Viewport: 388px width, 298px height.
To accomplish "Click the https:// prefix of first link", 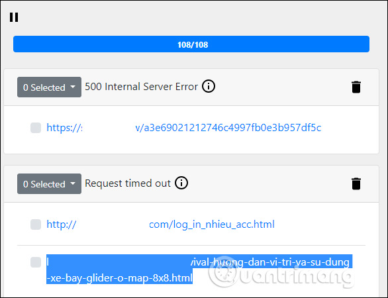I will pyautogui.click(x=64, y=128).
